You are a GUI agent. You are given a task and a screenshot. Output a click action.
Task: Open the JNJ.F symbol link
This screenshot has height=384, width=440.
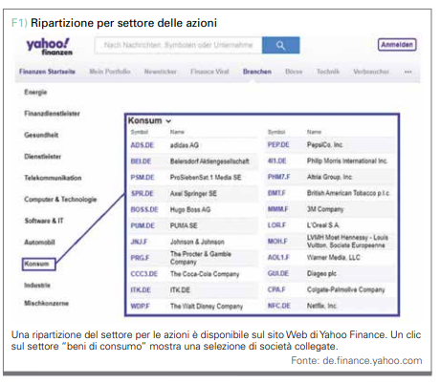[x=139, y=242]
